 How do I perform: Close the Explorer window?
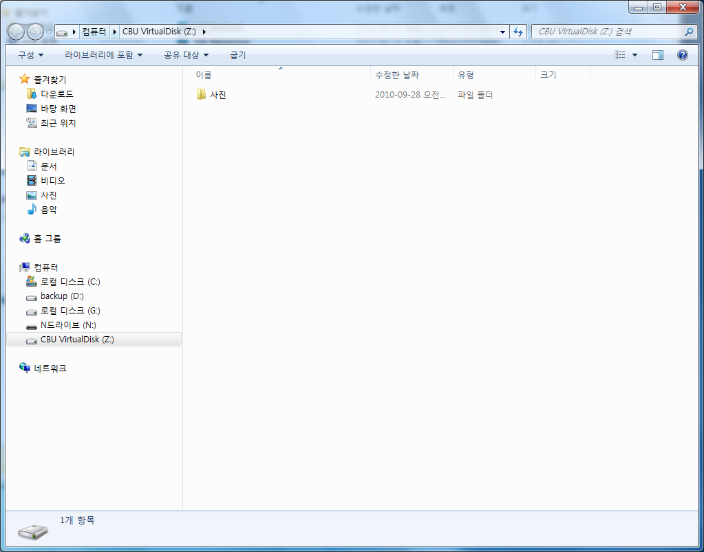point(683,7)
